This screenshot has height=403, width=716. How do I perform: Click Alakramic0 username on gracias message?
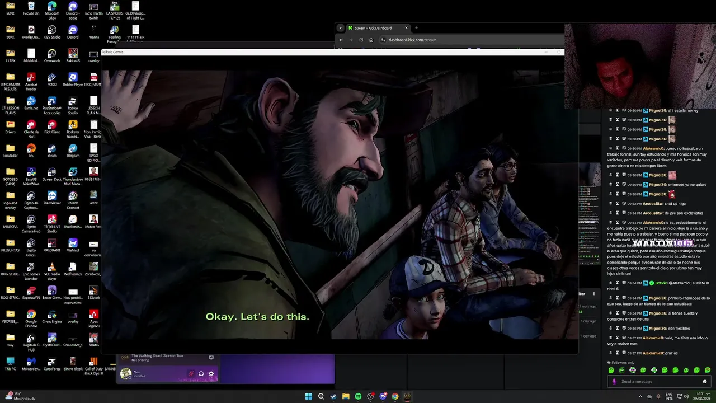pos(653,353)
